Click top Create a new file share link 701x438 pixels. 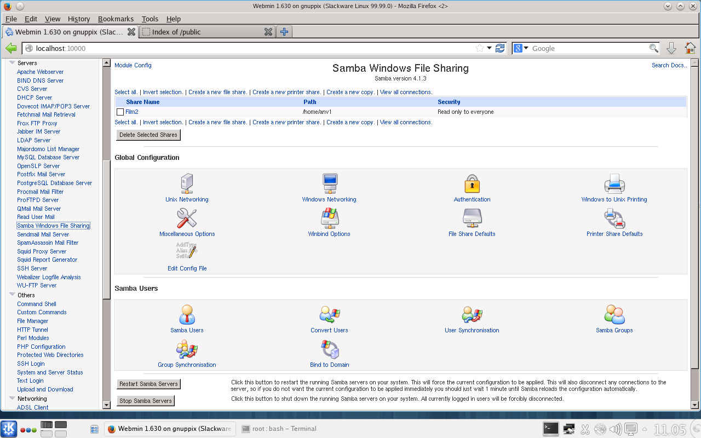pyautogui.click(x=217, y=92)
